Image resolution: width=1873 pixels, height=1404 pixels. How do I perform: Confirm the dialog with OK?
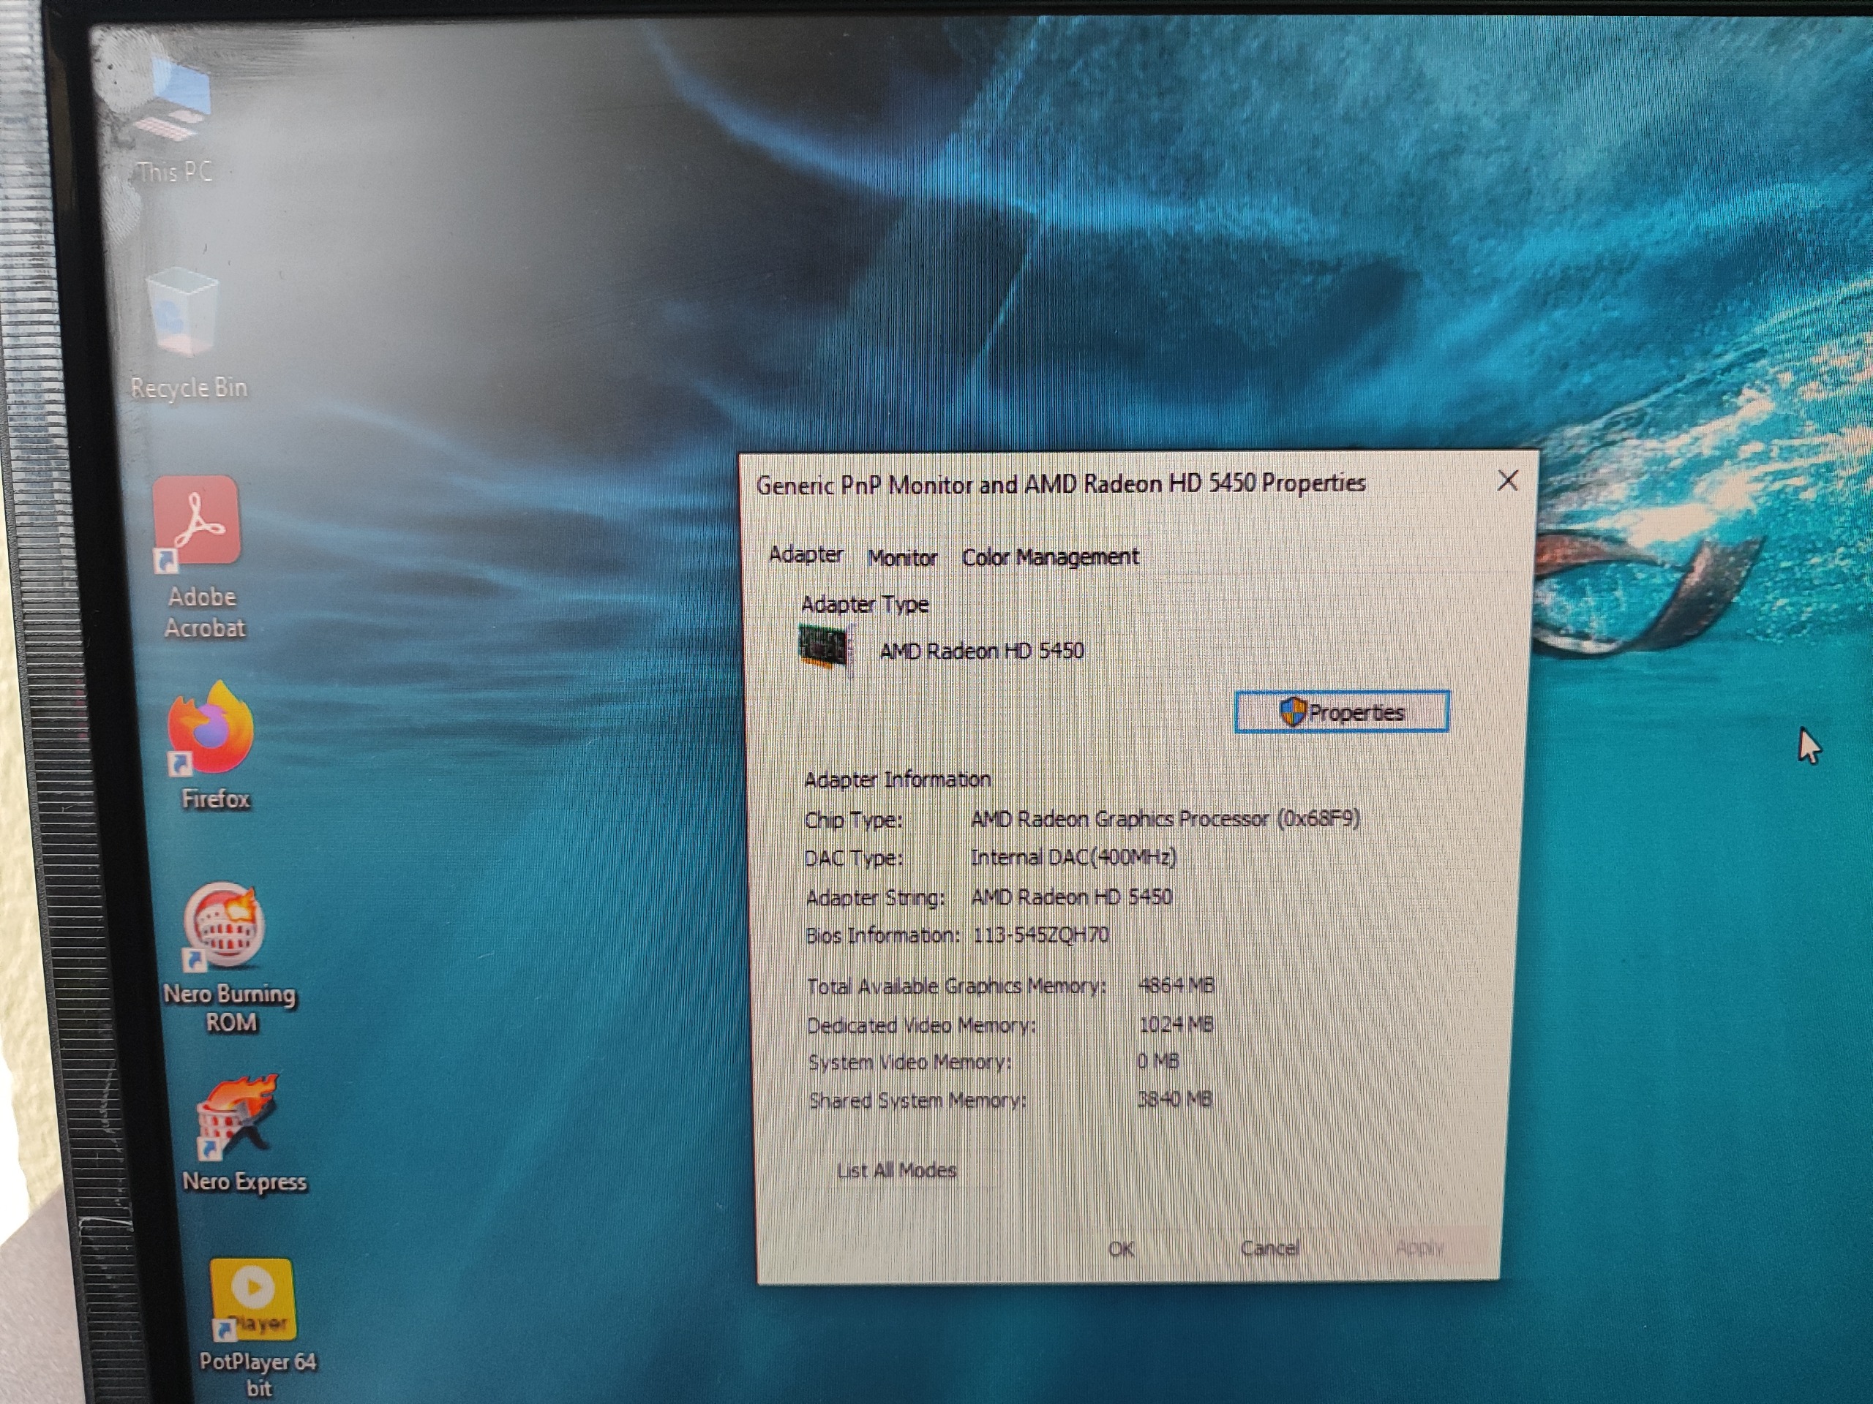click(1121, 1249)
